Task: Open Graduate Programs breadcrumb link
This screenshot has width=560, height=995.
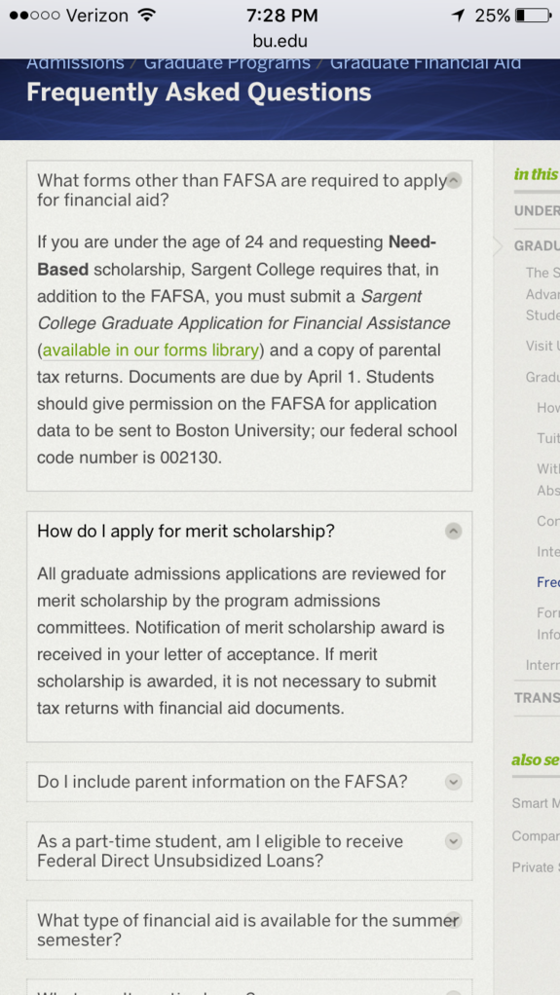Action: pyautogui.click(x=227, y=63)
